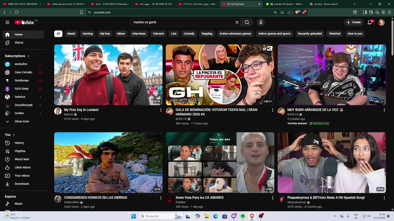The image size is (394, 221).
Task: Open the account avatar menu
Action: [x=381, y=22]
